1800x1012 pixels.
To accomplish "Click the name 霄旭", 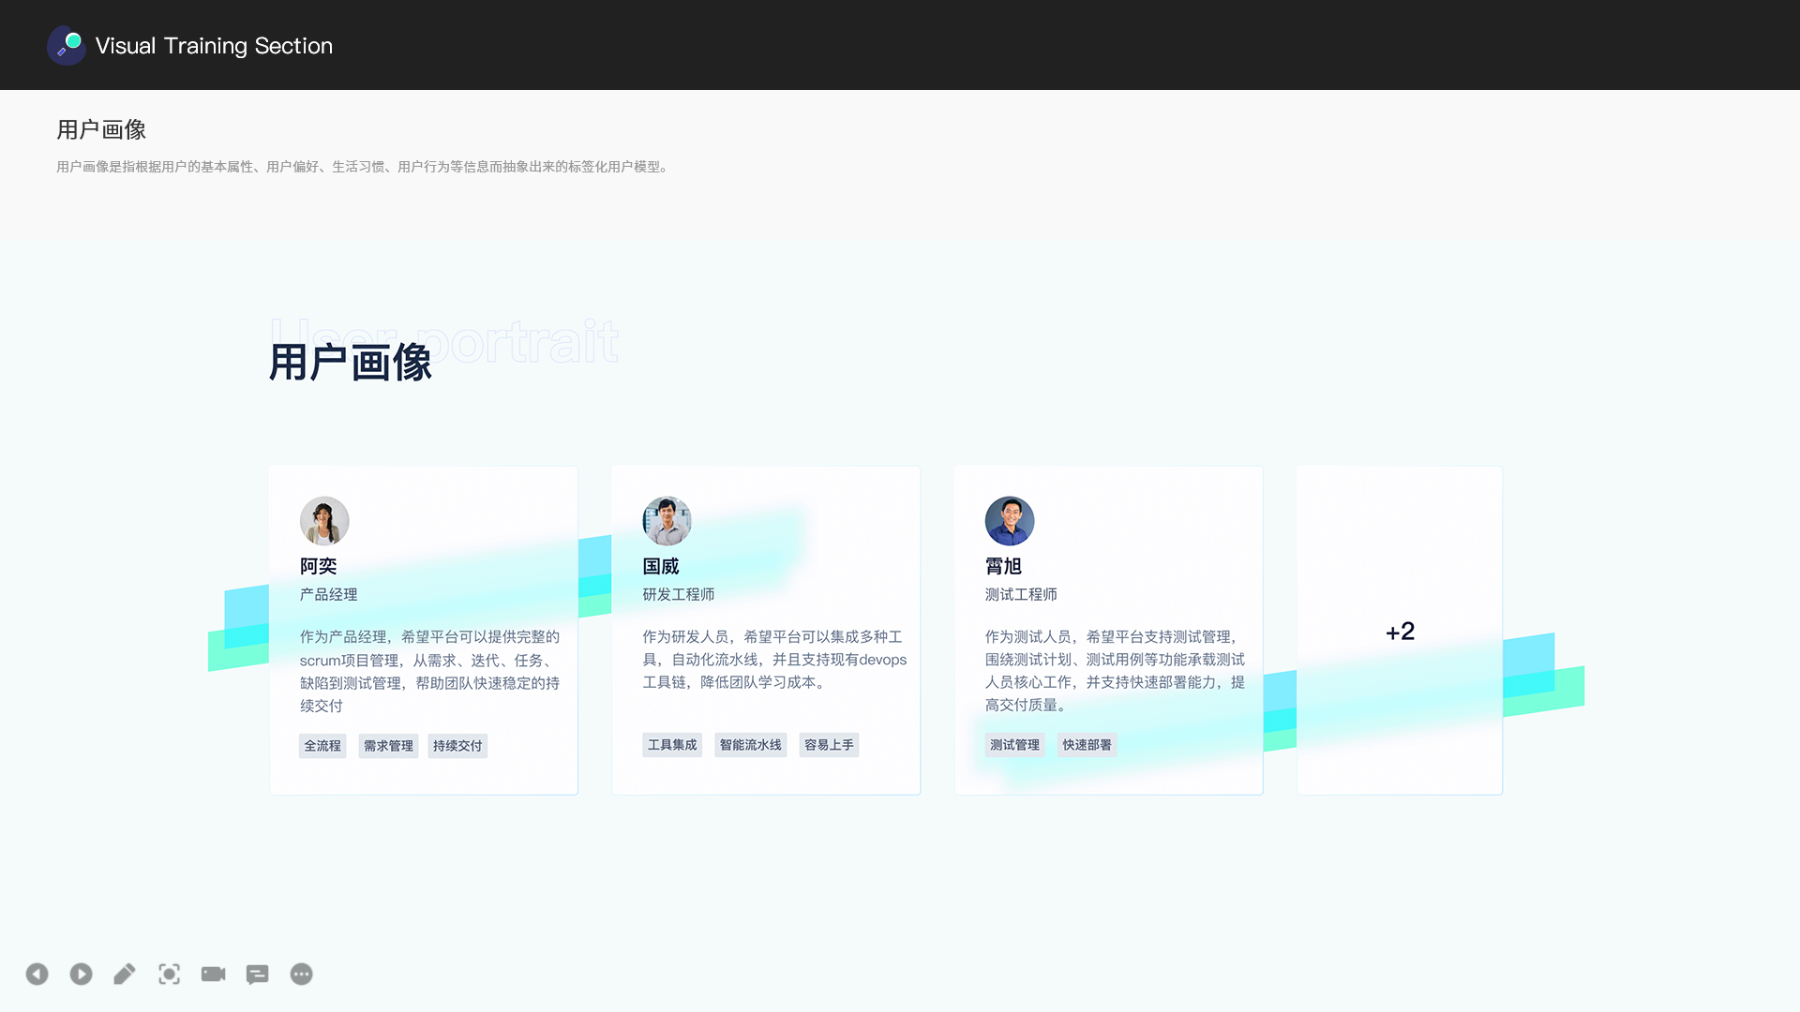I will tap(1003, 566).
